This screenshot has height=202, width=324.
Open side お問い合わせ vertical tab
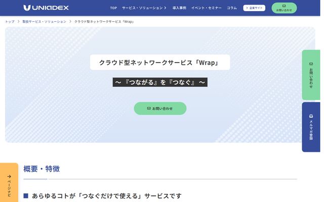[x=311, y=75]
